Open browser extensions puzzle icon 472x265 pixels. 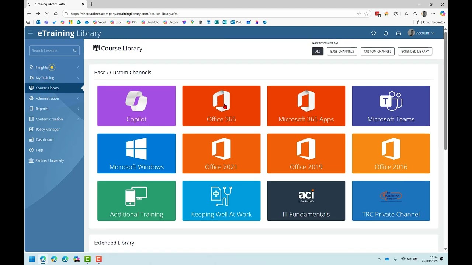[x=396, y=14]
